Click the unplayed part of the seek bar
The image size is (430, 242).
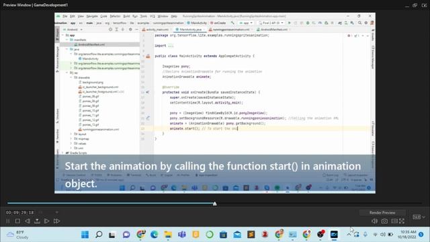pos(320,203)
